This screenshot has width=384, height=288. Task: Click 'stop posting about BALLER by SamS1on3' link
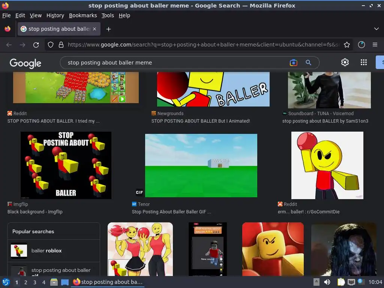(x=325, y=121)
